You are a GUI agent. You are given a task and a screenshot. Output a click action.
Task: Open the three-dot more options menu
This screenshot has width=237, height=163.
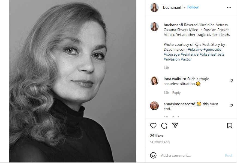point(229,8)
